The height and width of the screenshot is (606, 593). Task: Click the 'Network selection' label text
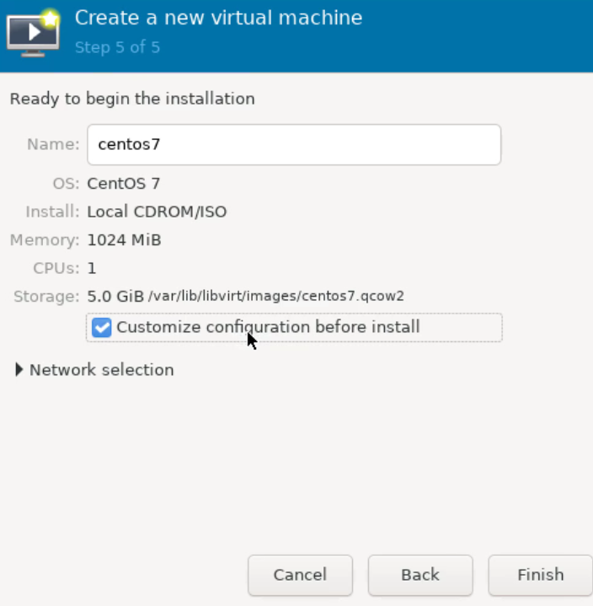101,370
